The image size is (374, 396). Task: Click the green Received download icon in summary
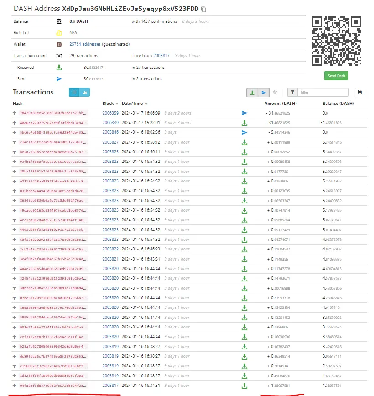(59, 68)
